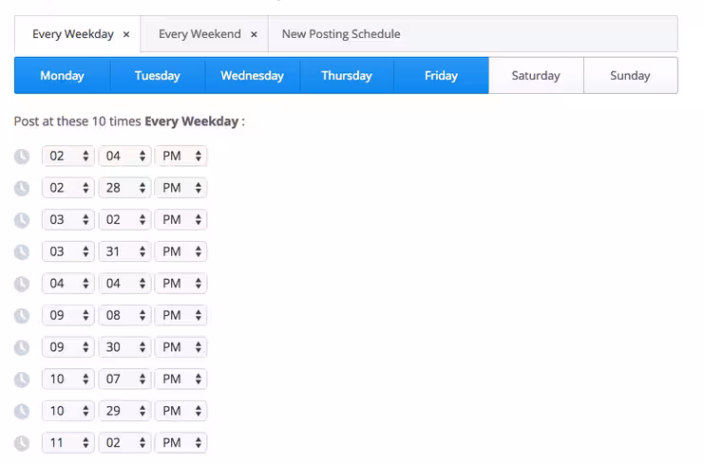703x463 pixels.
Task: Click clock icon beside 09:30 PM time
Action: pyautogui.click(x=22, y=347)
